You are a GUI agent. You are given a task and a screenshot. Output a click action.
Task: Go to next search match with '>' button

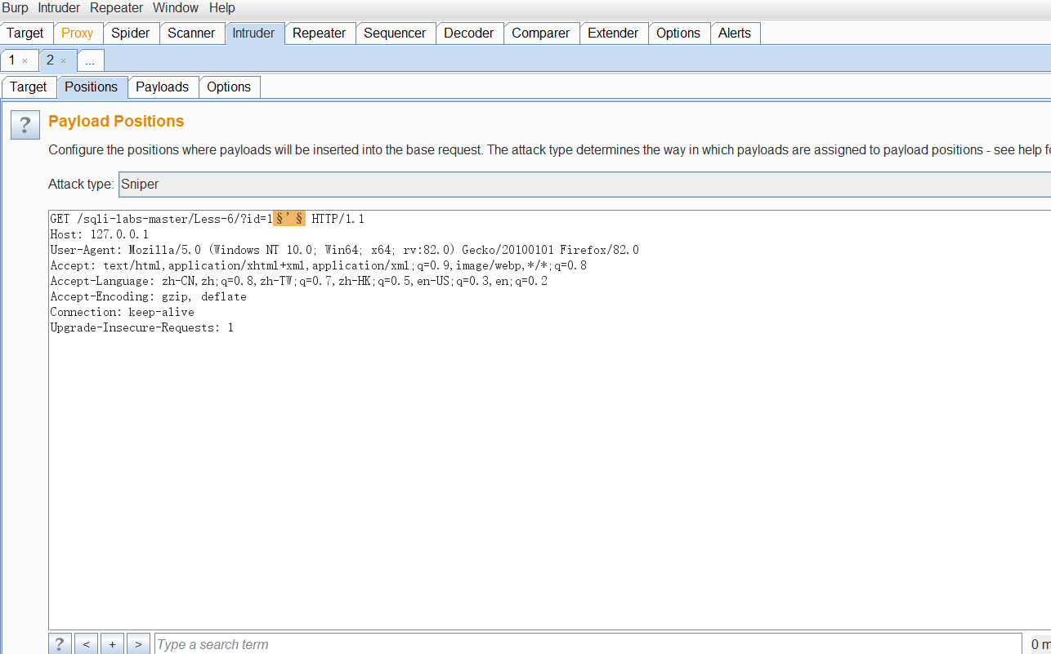click(x=138, y=644)
